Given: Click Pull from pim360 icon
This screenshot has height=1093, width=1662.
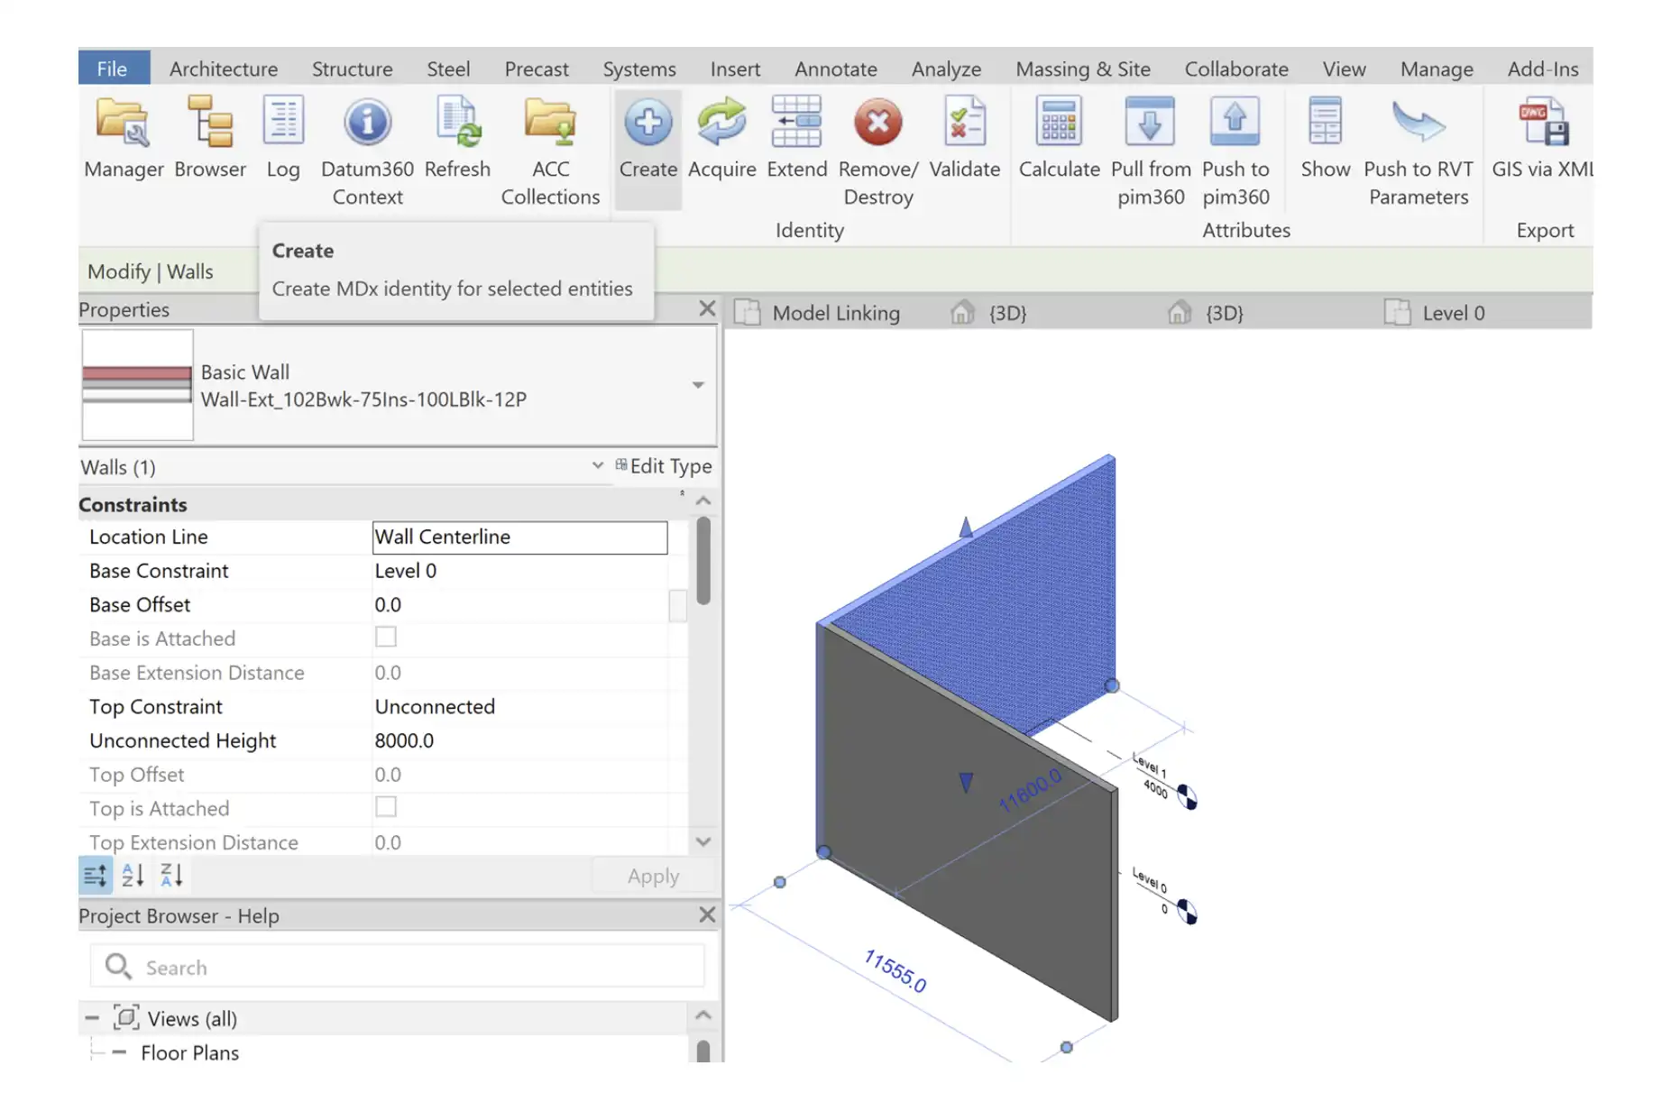Looking at the screenshot, I should 1150,124.
